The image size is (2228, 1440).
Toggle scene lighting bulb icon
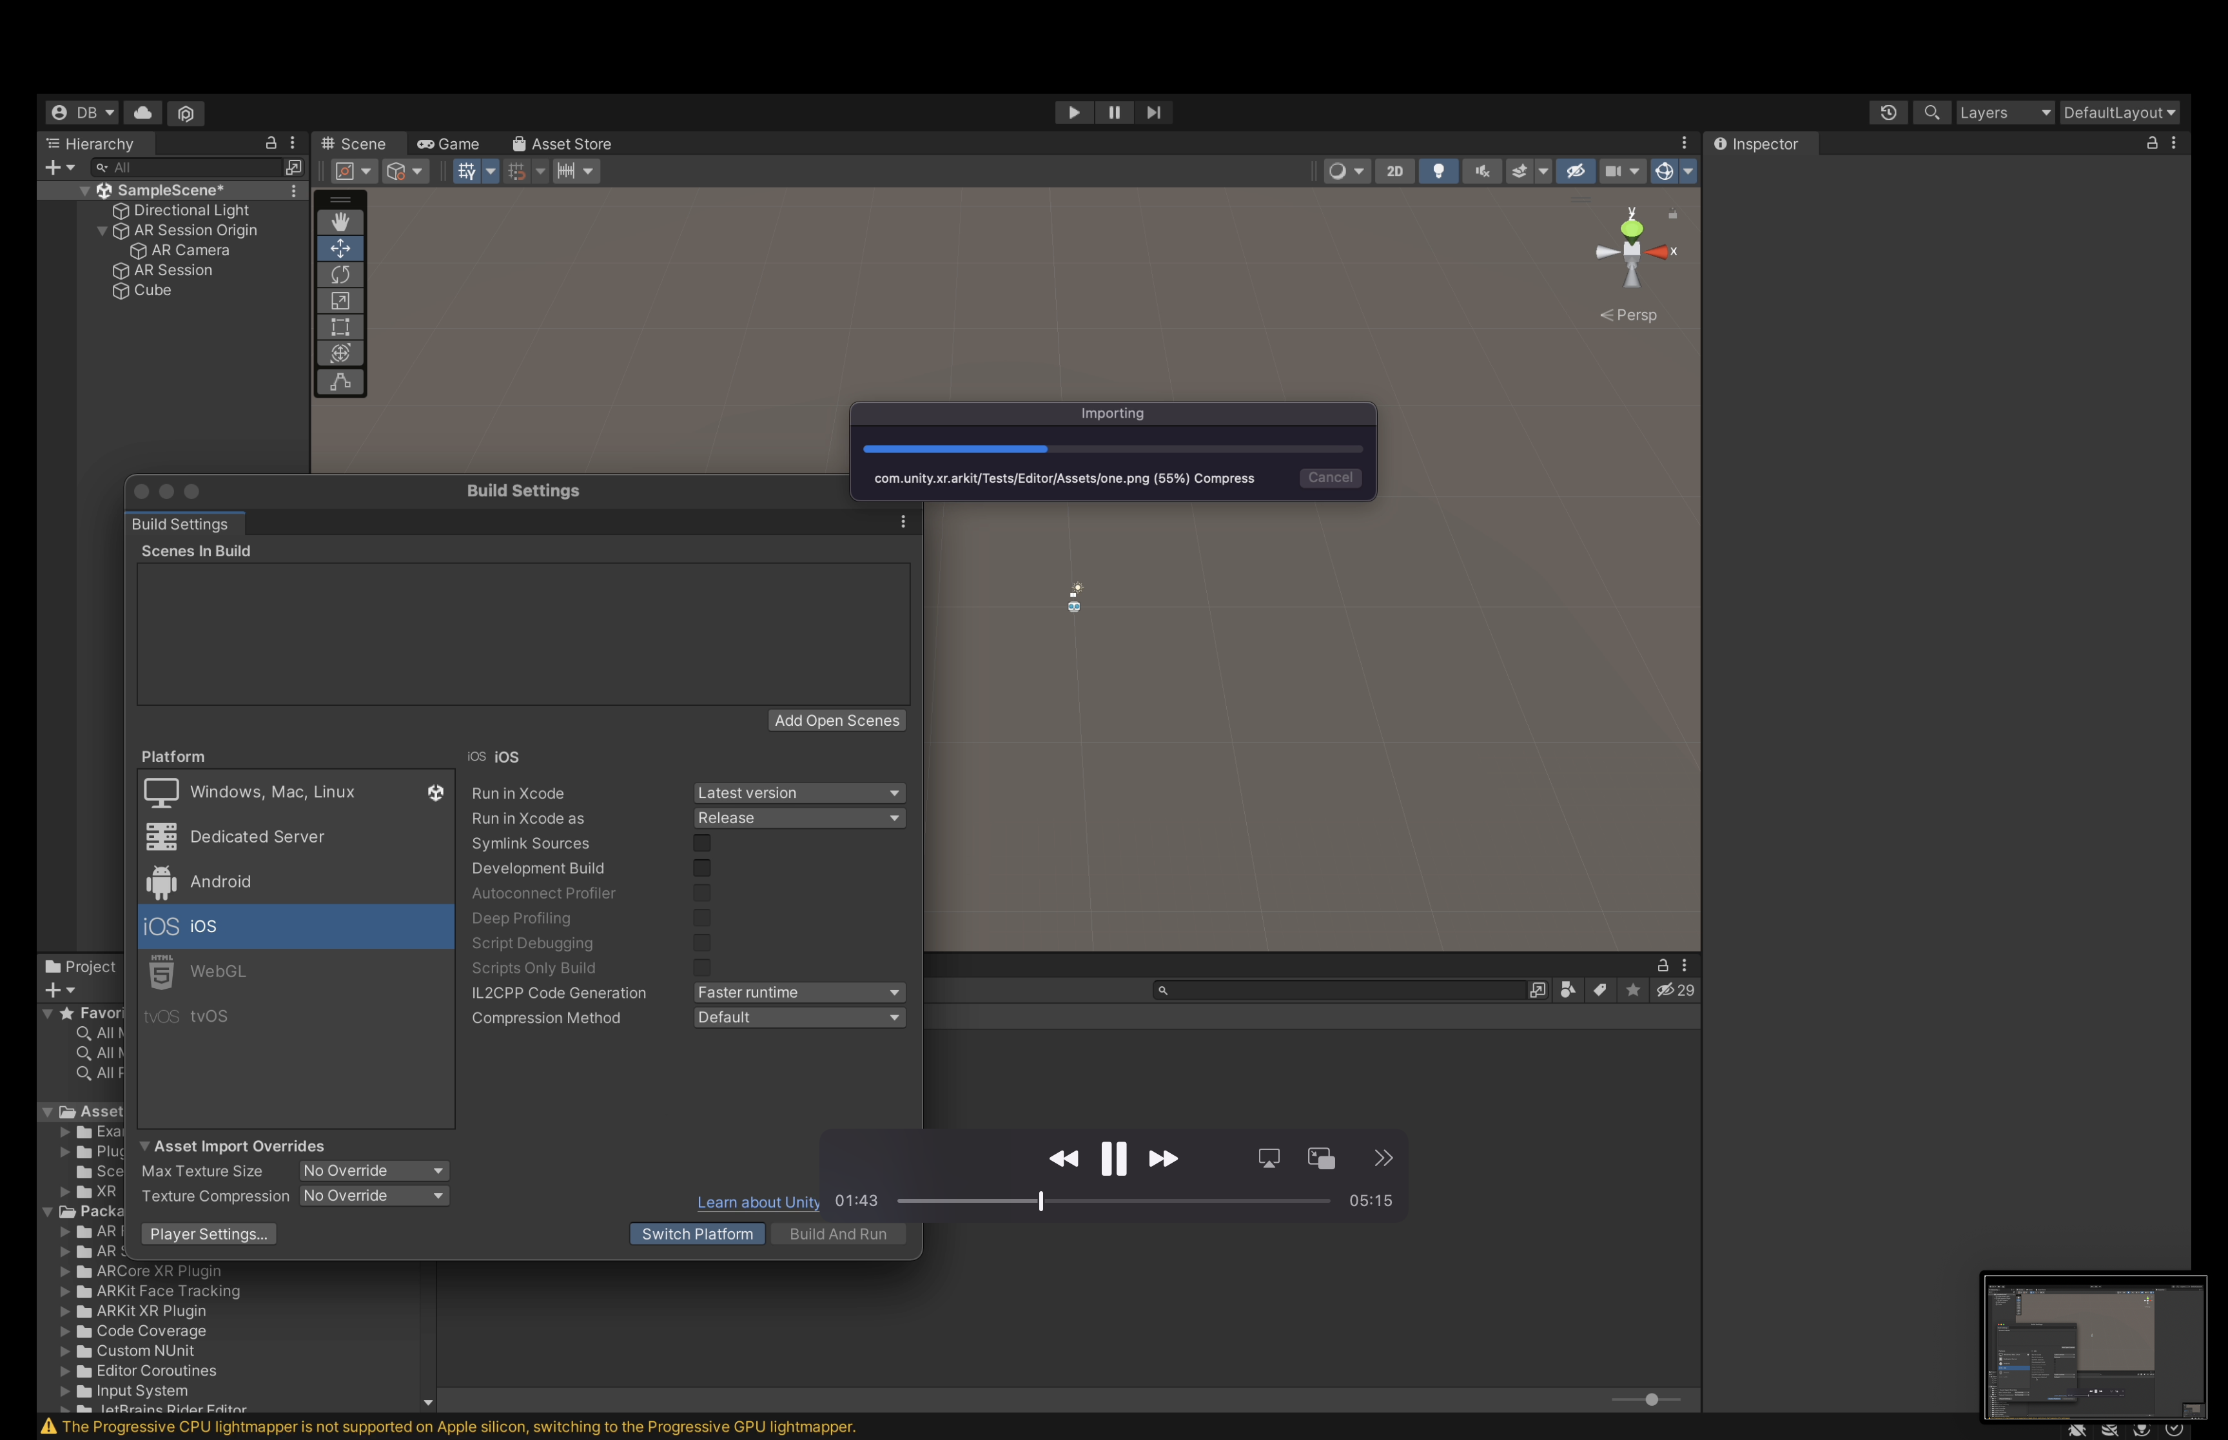coord(1438,171)
